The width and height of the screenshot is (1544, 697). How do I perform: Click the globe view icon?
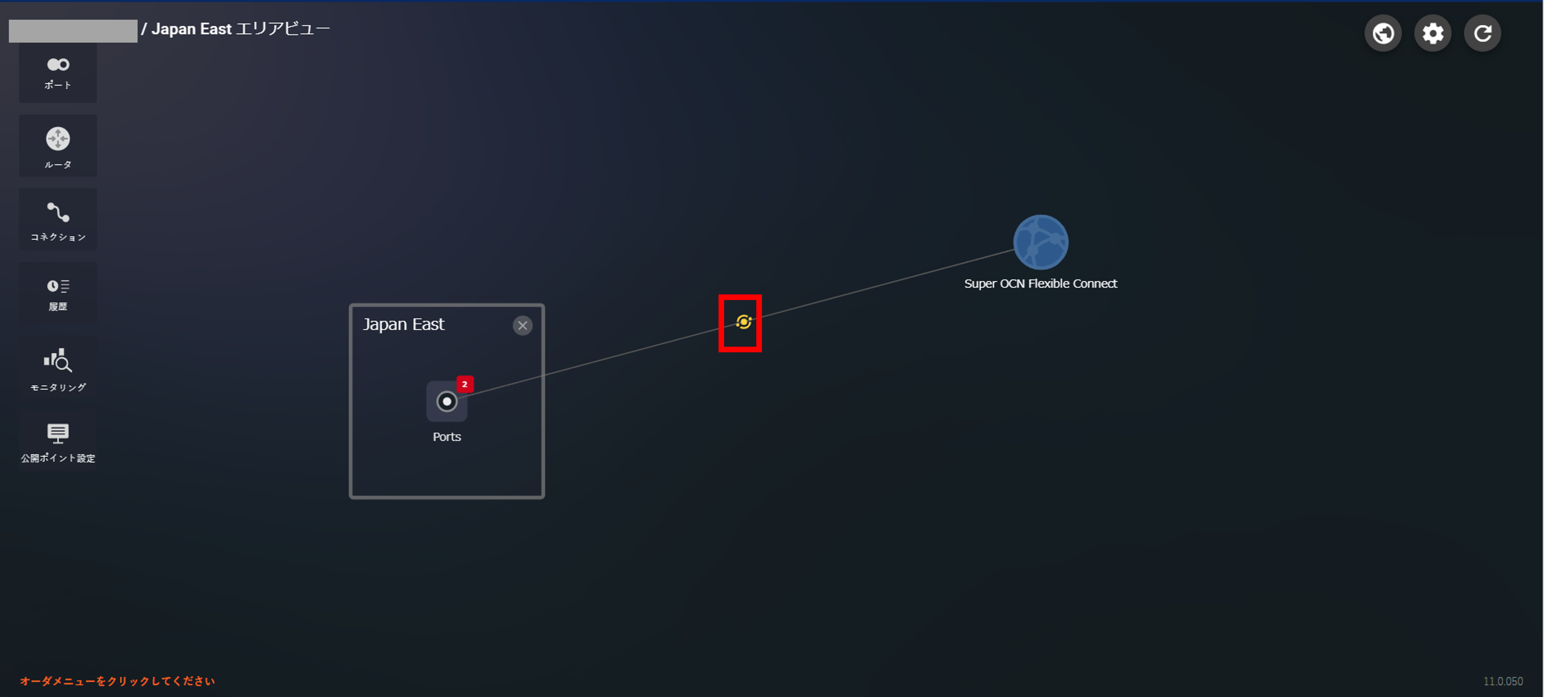coord(1383,33)
